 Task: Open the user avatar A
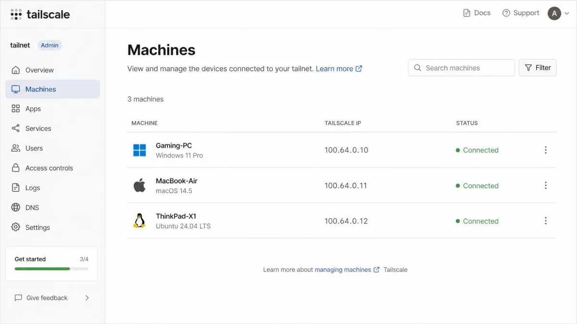(x=554, y=13)
